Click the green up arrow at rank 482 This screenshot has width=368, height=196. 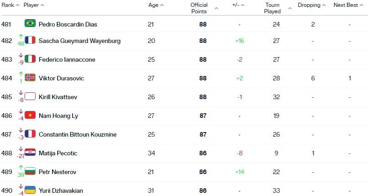[x=21, y=37]
